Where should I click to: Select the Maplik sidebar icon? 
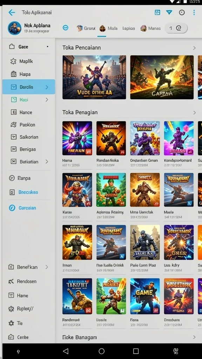13,61
